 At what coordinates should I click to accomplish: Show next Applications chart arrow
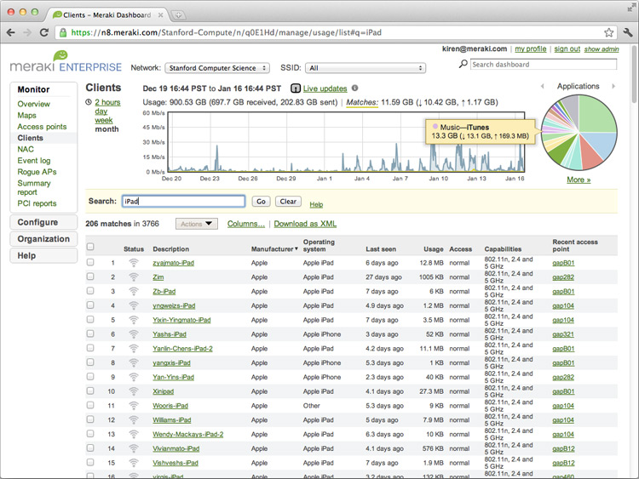tap(613, 86)
